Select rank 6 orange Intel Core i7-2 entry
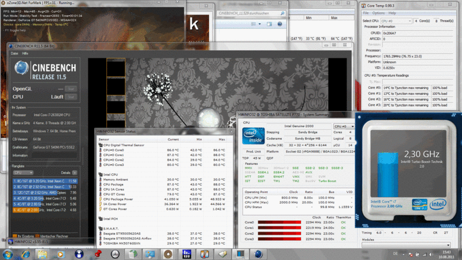Image resolution: width=462 pixels, height=260 pixels. point(45,210)
